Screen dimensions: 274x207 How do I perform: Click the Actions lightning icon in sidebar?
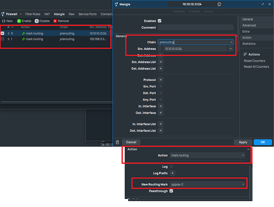click(x=245, y=54)
